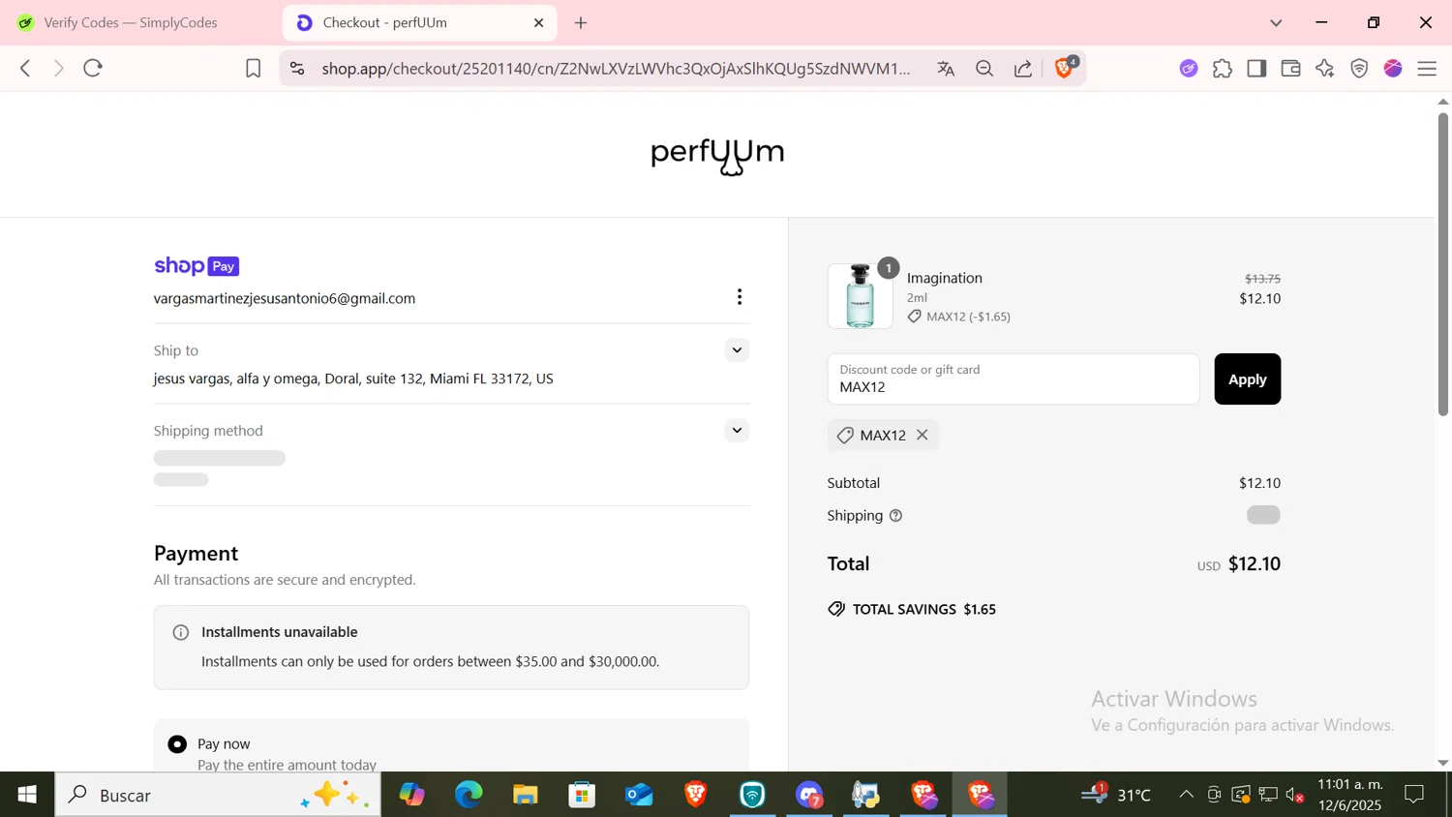Open the tab search dropdown arrow
Viewport: 1452px width, 817px height.
click(x=1276, y=22)
